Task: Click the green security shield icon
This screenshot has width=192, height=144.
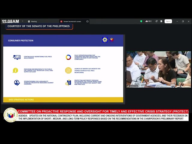Action: [x=141, y=21]
